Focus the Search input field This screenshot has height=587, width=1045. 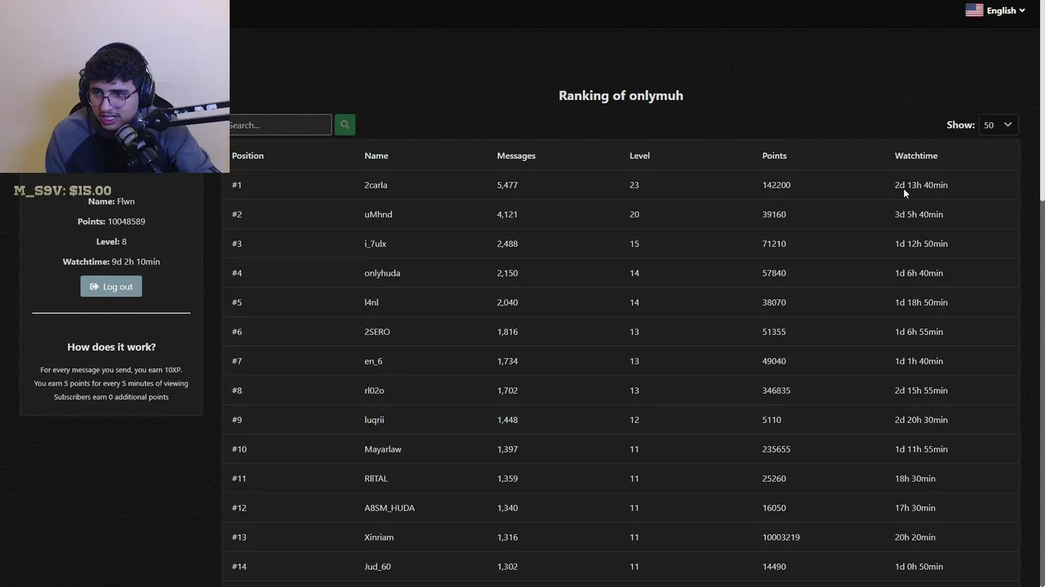tap(279, 125)
